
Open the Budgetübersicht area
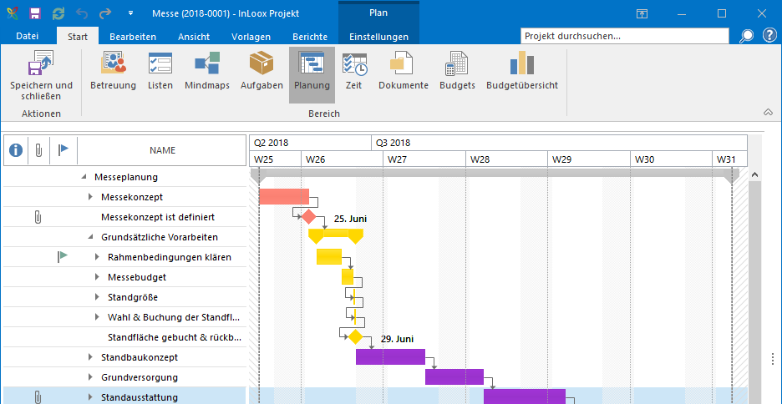click(522, 70)
